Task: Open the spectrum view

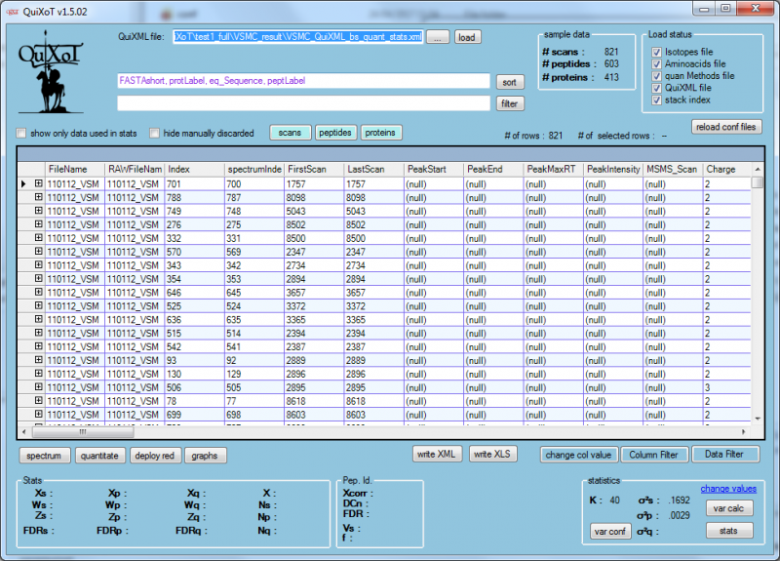Action: coord(44,456)
